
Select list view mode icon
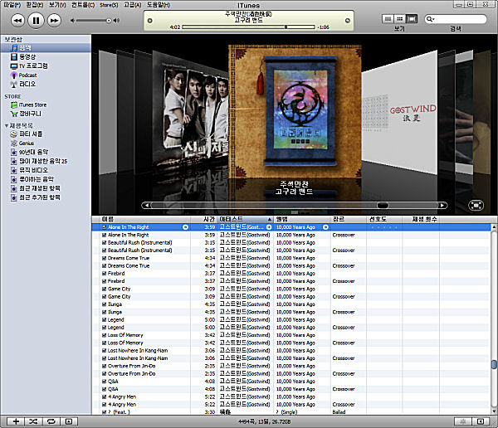click(388, 19)
